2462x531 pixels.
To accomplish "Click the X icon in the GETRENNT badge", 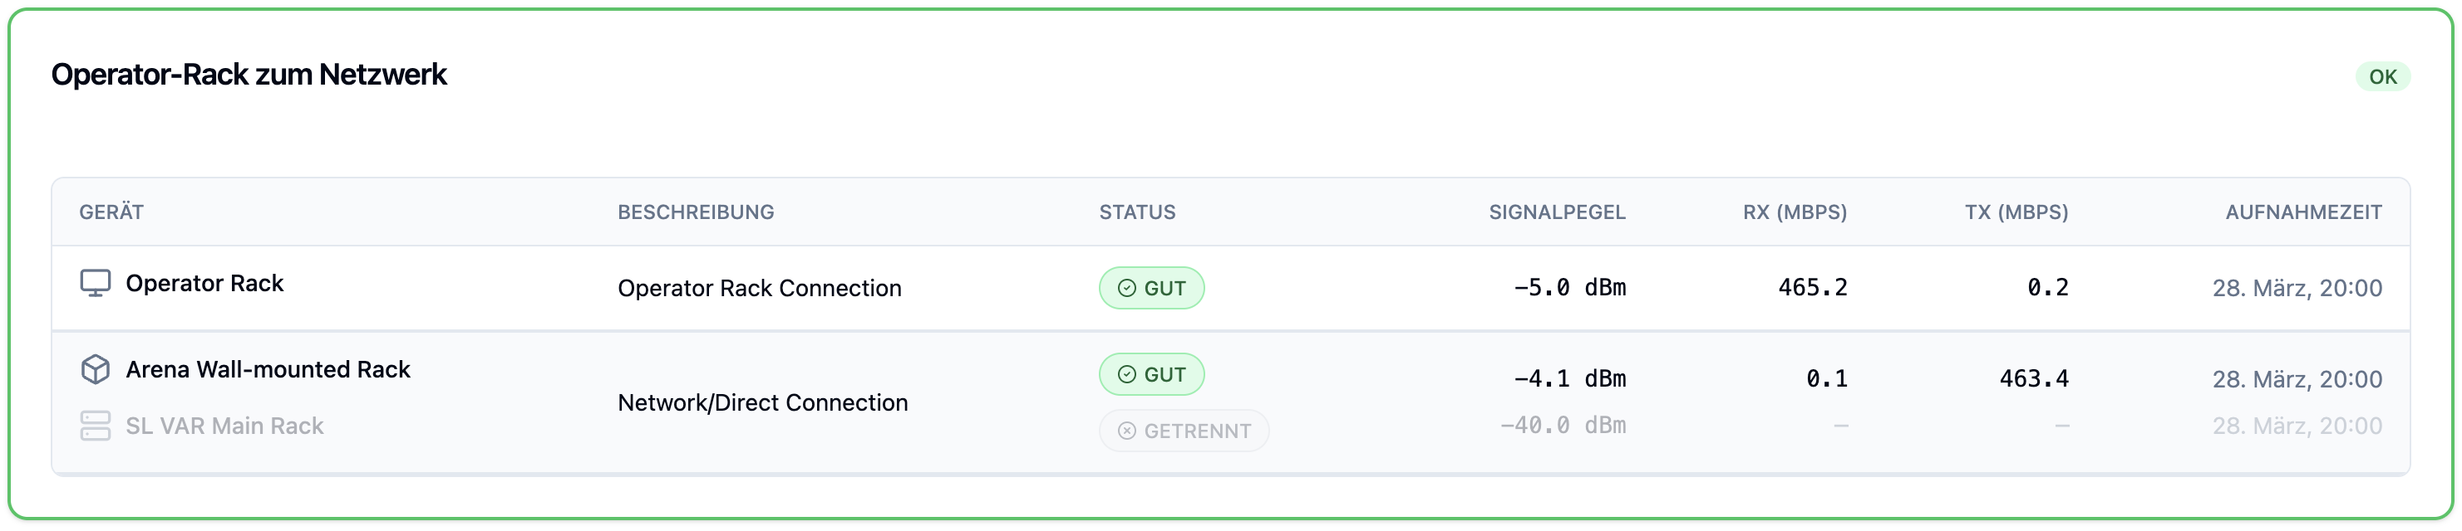I will tap(1127, 431).
